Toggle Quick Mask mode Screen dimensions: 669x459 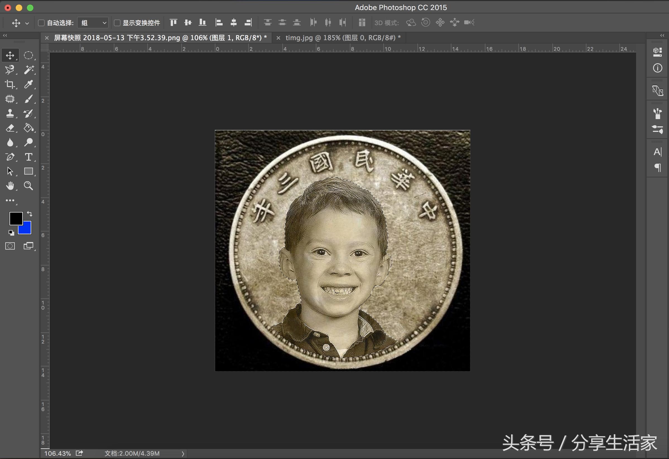(x=10, y=245)
